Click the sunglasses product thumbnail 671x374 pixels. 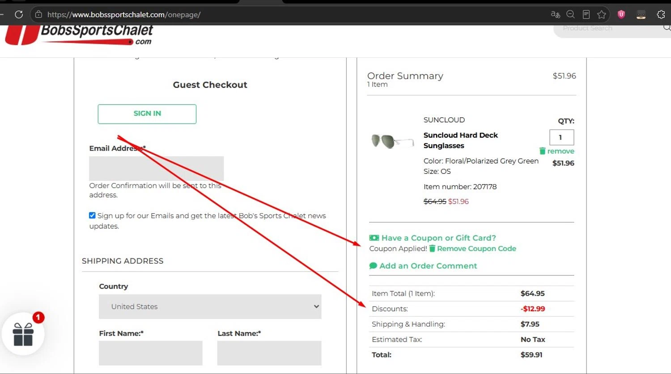tap(392, 141)
